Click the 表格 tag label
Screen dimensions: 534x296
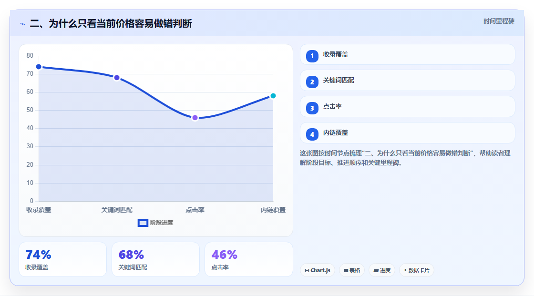(x=355, y=270)
